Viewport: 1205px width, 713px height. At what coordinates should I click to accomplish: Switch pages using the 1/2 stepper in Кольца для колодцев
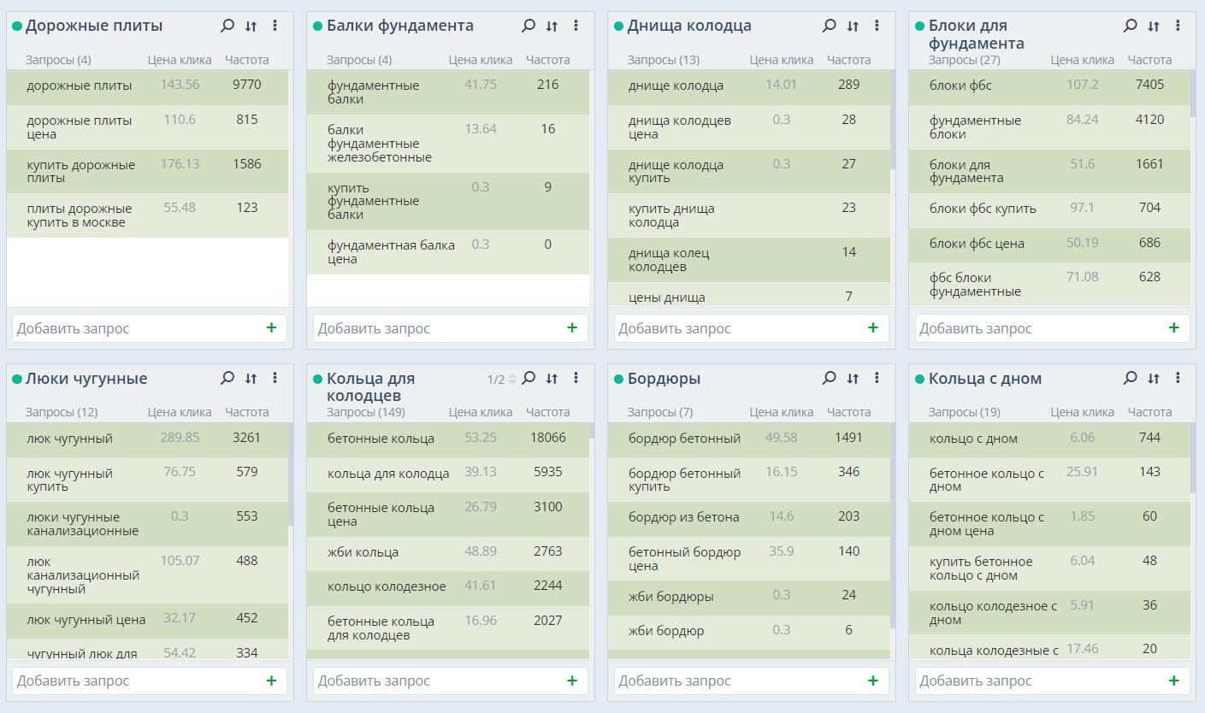coord(512,379)
